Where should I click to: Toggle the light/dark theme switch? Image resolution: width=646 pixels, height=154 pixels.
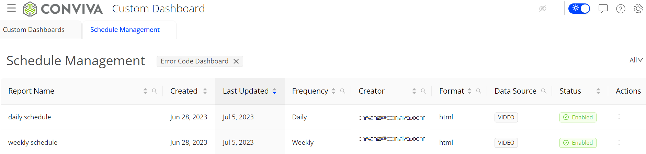coord(579,9)
